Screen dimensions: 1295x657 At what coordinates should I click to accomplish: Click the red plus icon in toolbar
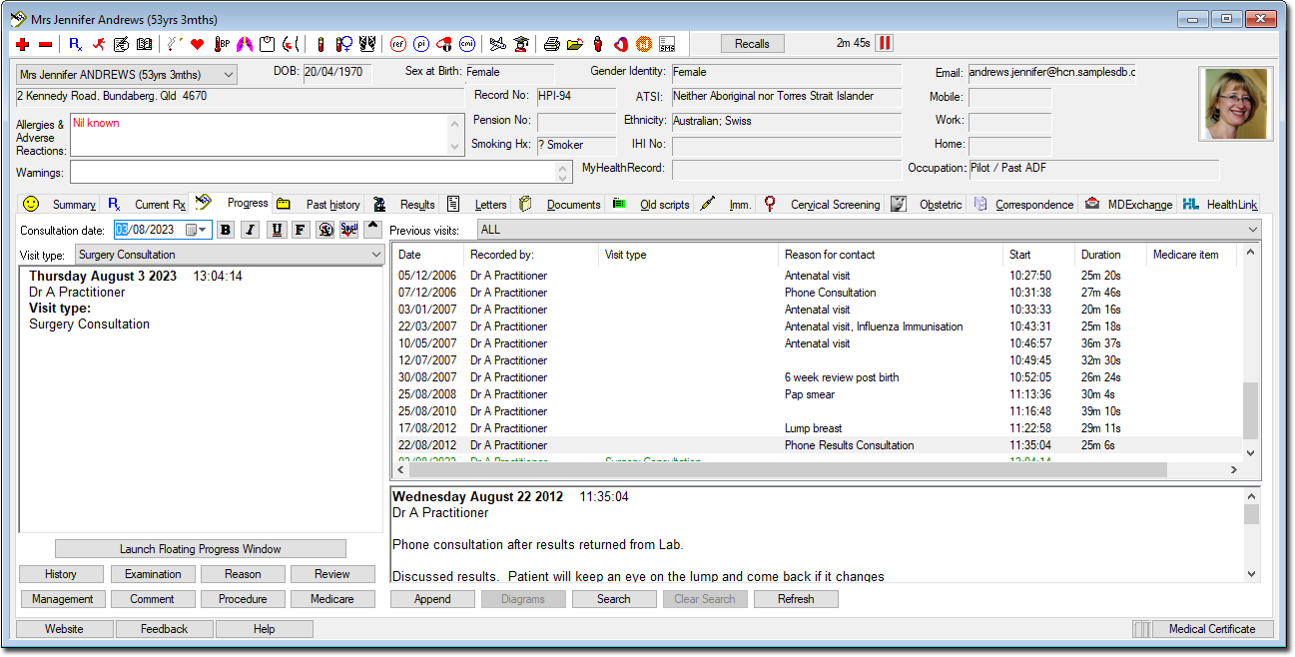point(23,44)
